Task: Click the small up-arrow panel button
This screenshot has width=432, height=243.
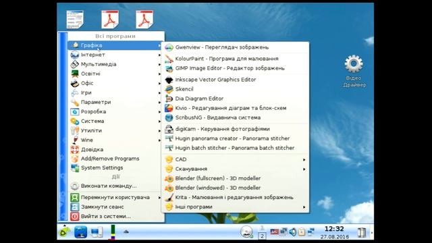Action: [126, 232]
